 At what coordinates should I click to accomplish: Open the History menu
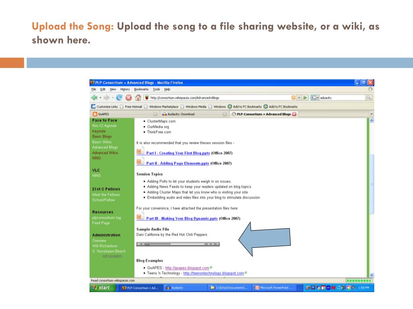coord(125,89)
